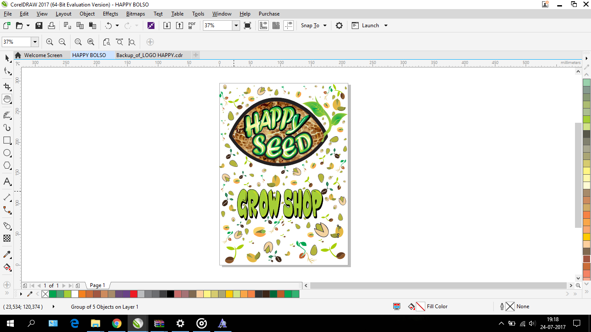Switch to Backup_of_LOGO HAPPY.cdr tab

coord(149,55)
